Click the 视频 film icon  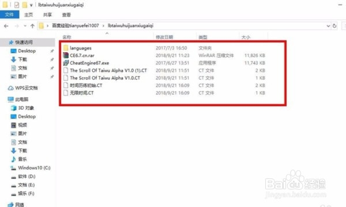click(13, 125)
